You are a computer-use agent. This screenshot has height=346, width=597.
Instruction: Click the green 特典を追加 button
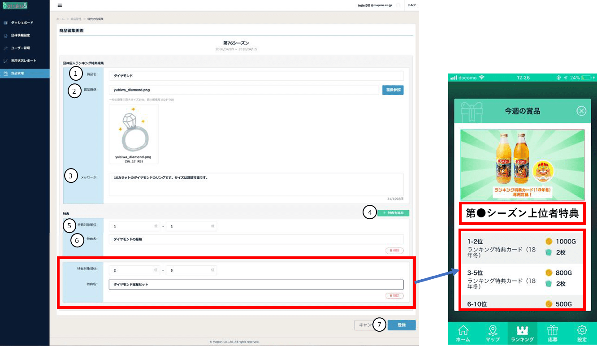(x=393, y=213)
